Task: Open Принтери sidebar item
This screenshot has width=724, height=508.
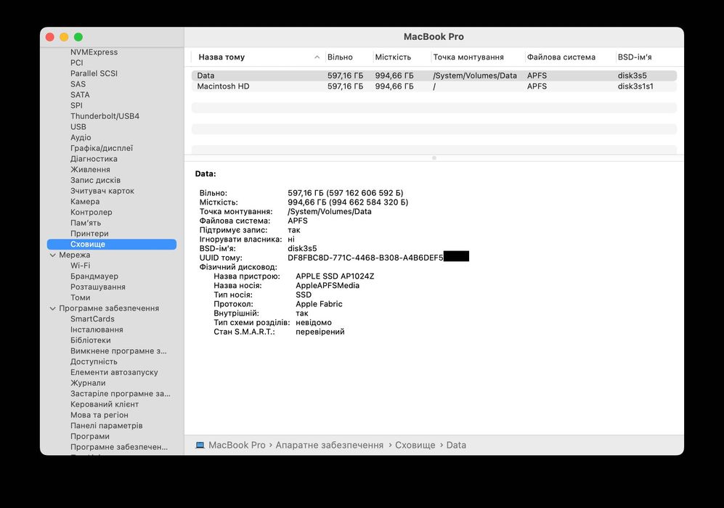Action: [89, 234]
